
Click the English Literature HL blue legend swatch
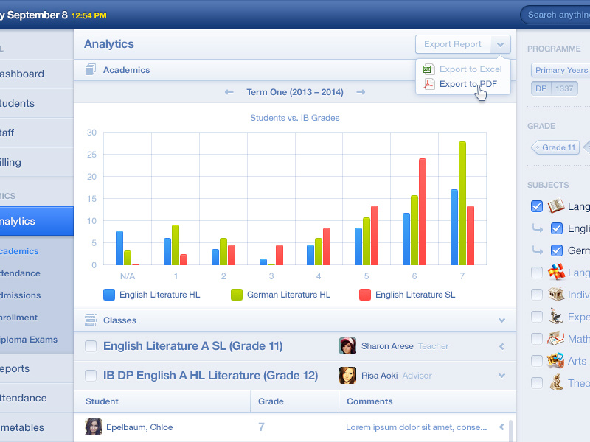[x=109, y=295]
